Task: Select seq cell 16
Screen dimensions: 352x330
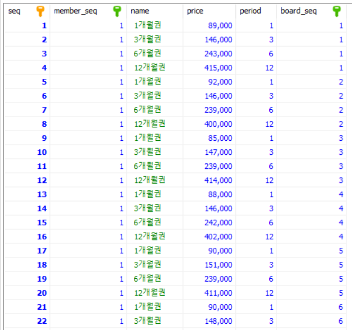Action: click(27, 237)
